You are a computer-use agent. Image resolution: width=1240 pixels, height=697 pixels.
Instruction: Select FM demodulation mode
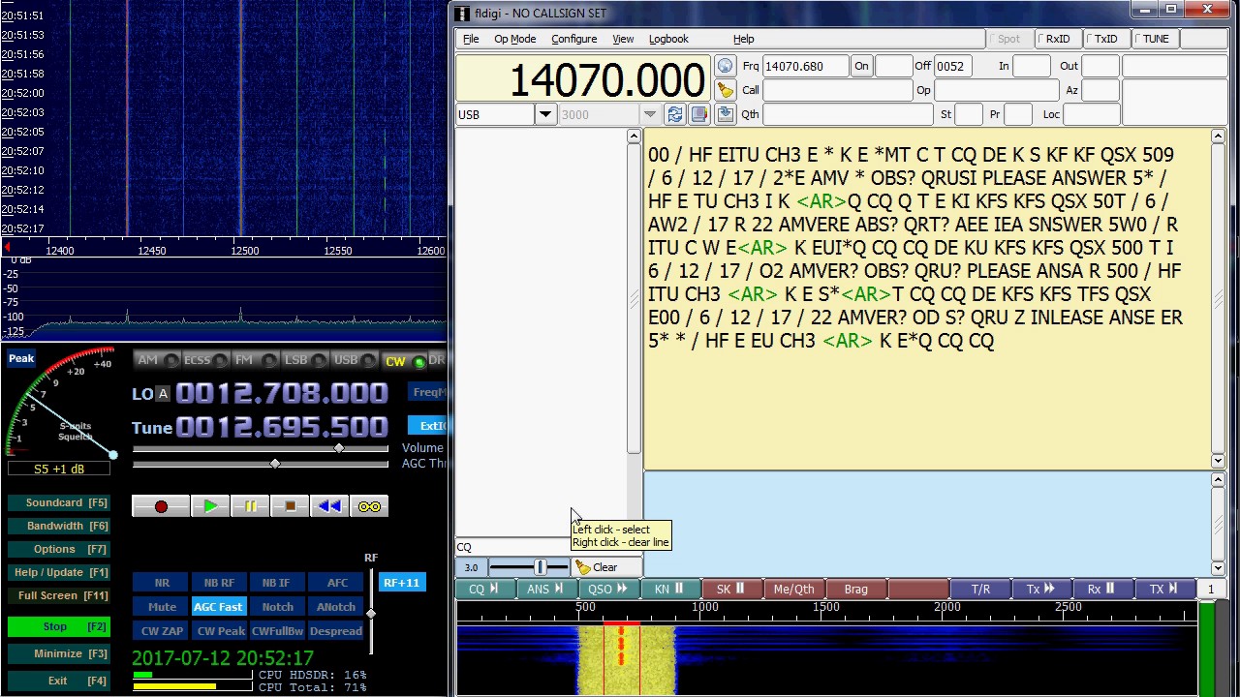pos(255,360)
